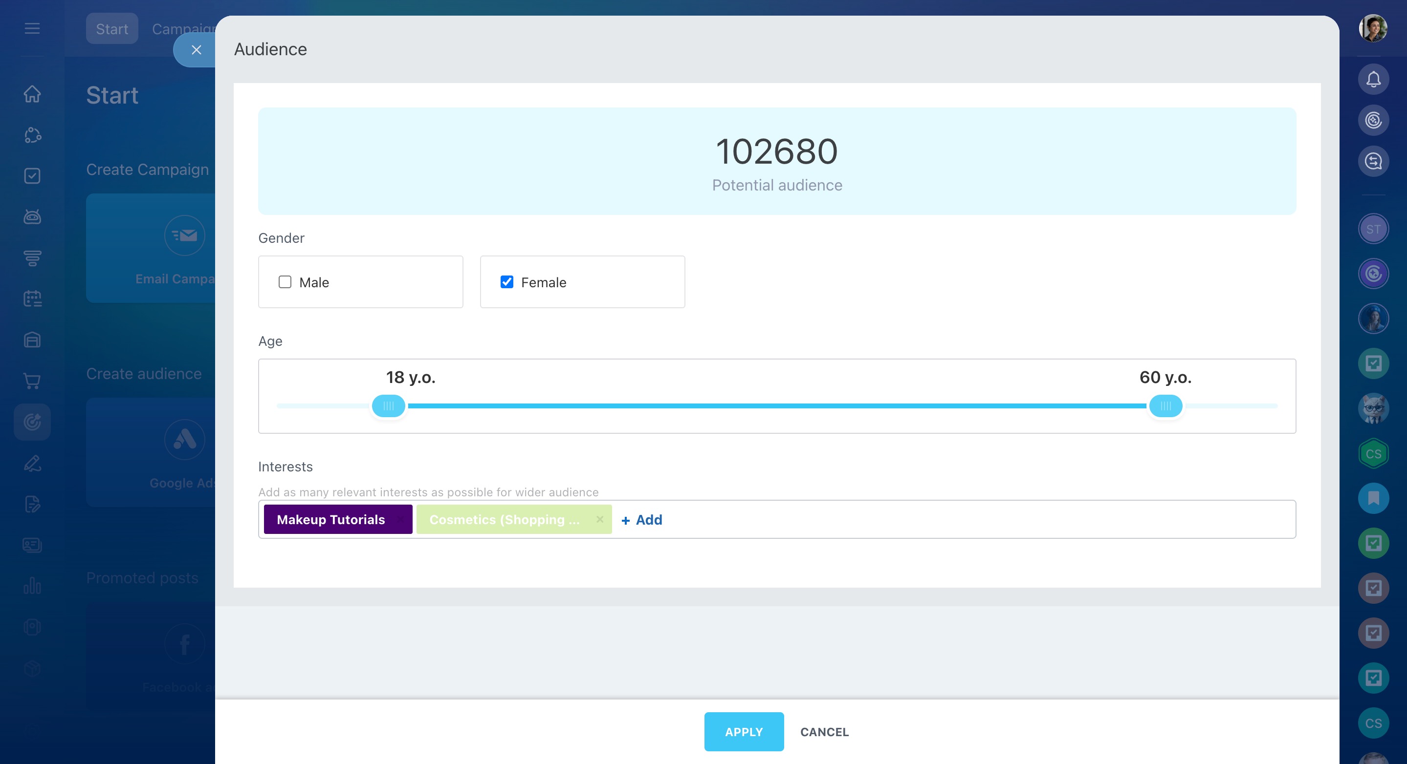Open the calendar icon in left sidebar
The height and width of the screenshot is (764, 1407).
coord(32,298)
